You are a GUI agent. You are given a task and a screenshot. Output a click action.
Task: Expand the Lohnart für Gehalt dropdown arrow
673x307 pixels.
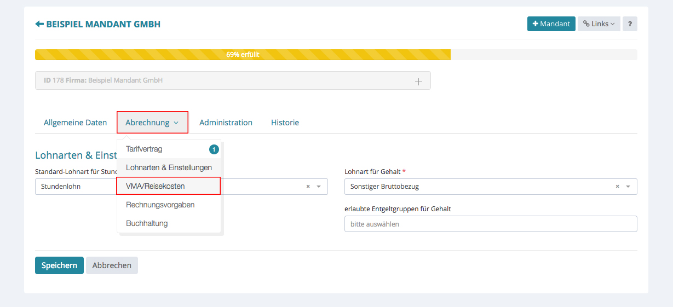pyautogui.click(x=628, y=187)
